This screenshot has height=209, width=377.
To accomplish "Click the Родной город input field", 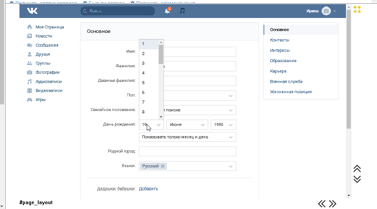I will 187,151.
